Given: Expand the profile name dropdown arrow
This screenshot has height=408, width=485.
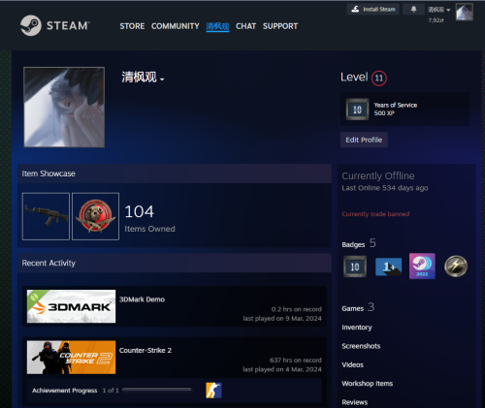Looking at the screenshot, I should (x=162, y=79).
